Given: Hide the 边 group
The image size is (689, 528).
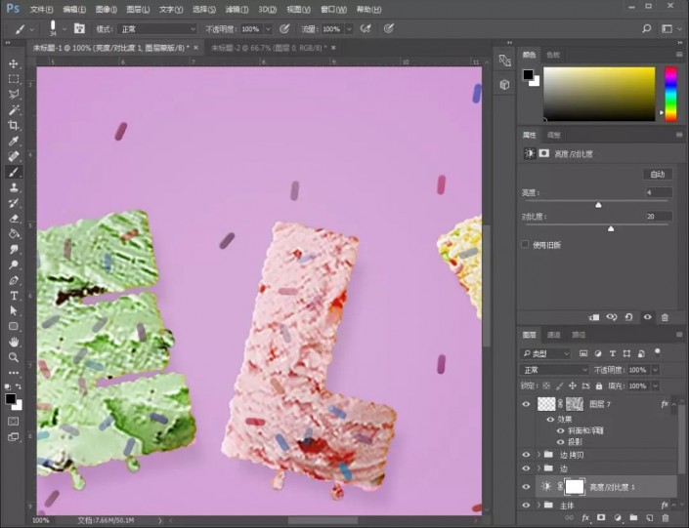Looking at the screenshot, I should 526,468.
